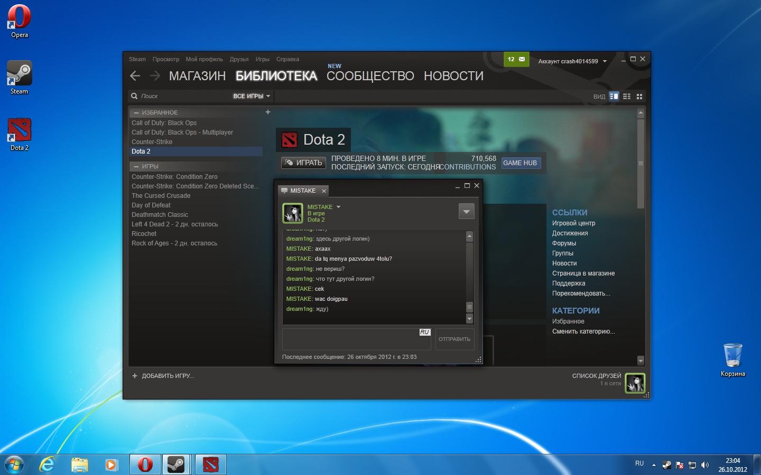Click the MISTAKE avatar in the chat window
761x475 pixels.
click(293, 213)
